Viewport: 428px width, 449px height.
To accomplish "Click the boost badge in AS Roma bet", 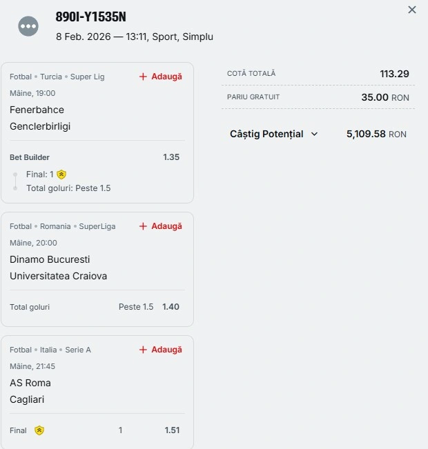I will (x=39, y=430).
